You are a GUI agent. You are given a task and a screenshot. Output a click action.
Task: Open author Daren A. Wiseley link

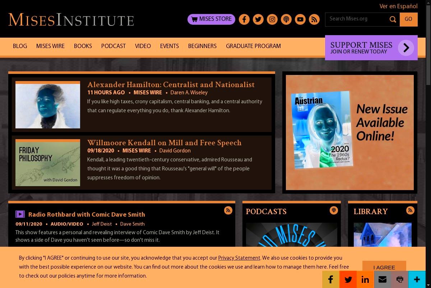pyautogui.click(x=189, y=93)
